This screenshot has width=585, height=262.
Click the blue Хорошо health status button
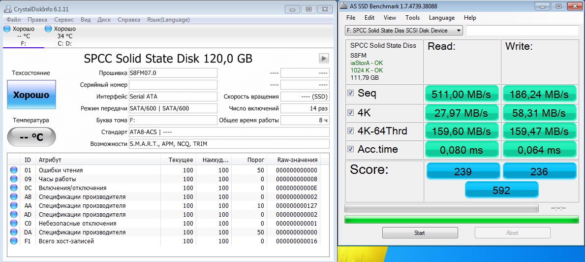pyautogui.click(x=31, y=95)
